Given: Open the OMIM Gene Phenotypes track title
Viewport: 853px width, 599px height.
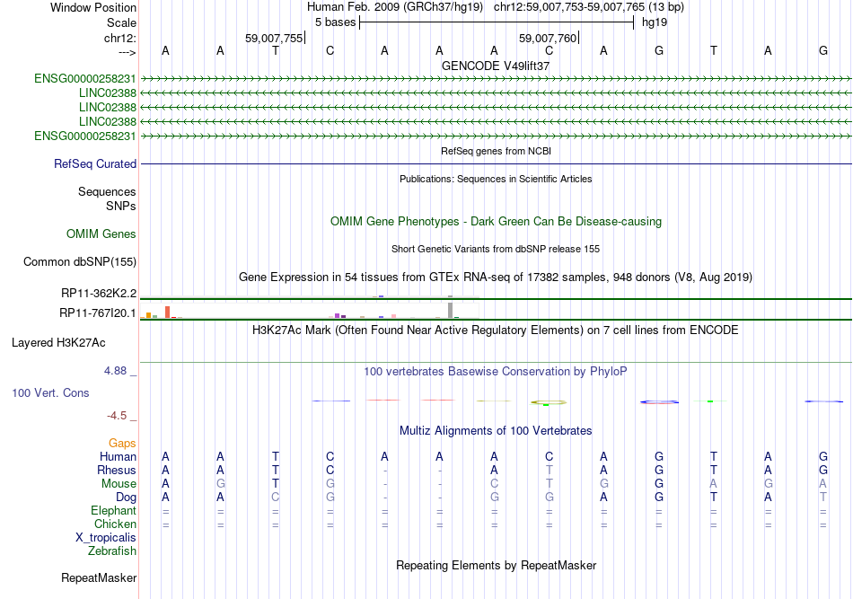Looking at the screenshot, I should [496, 222].
